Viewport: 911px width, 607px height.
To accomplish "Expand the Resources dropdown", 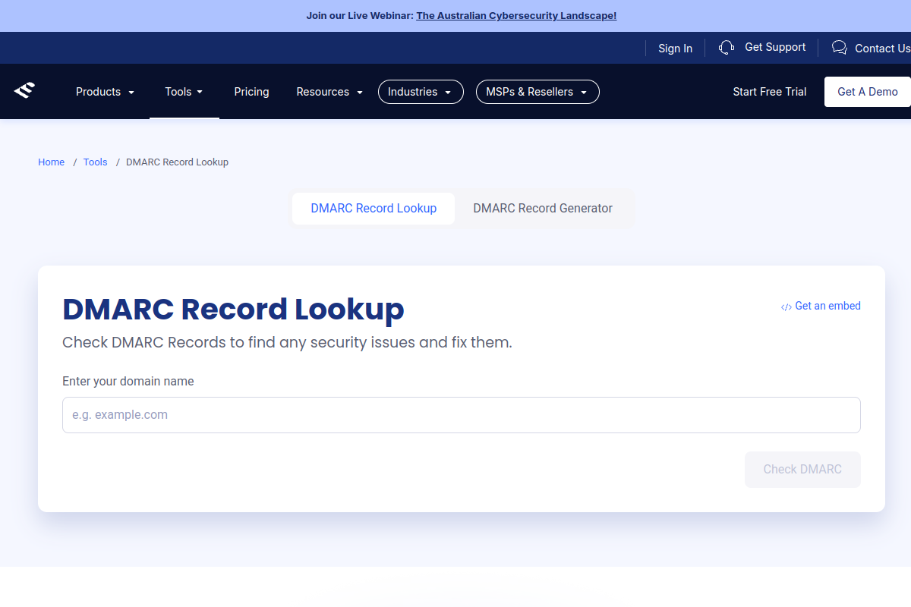I will coord(329,91).
